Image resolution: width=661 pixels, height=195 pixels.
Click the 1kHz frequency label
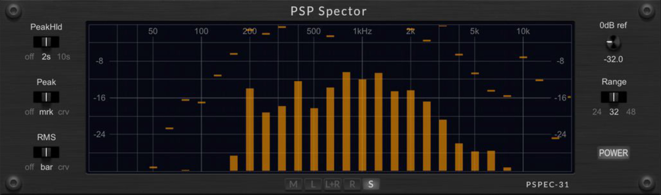(x=362, y=31)
